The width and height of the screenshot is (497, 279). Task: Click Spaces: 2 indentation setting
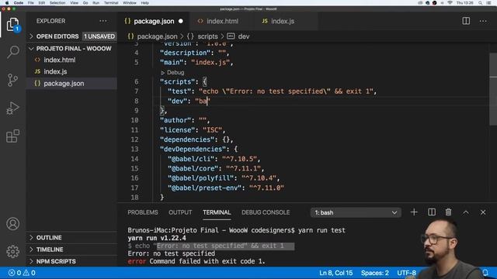tap(374, 273)
